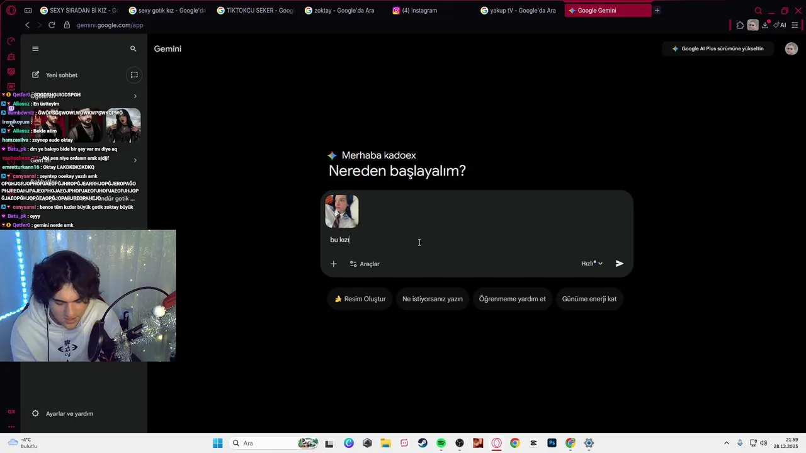Image resolution: width=806 pixels, height=453 pixels.
Task: Switch to SEXY SIRADAN Bİ KIZ tab
Action: tap(79, 10)
